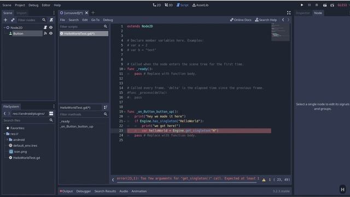Select the Button node in scene tree
This screenshot has height=197, width=350.
(x=18, y=33)
